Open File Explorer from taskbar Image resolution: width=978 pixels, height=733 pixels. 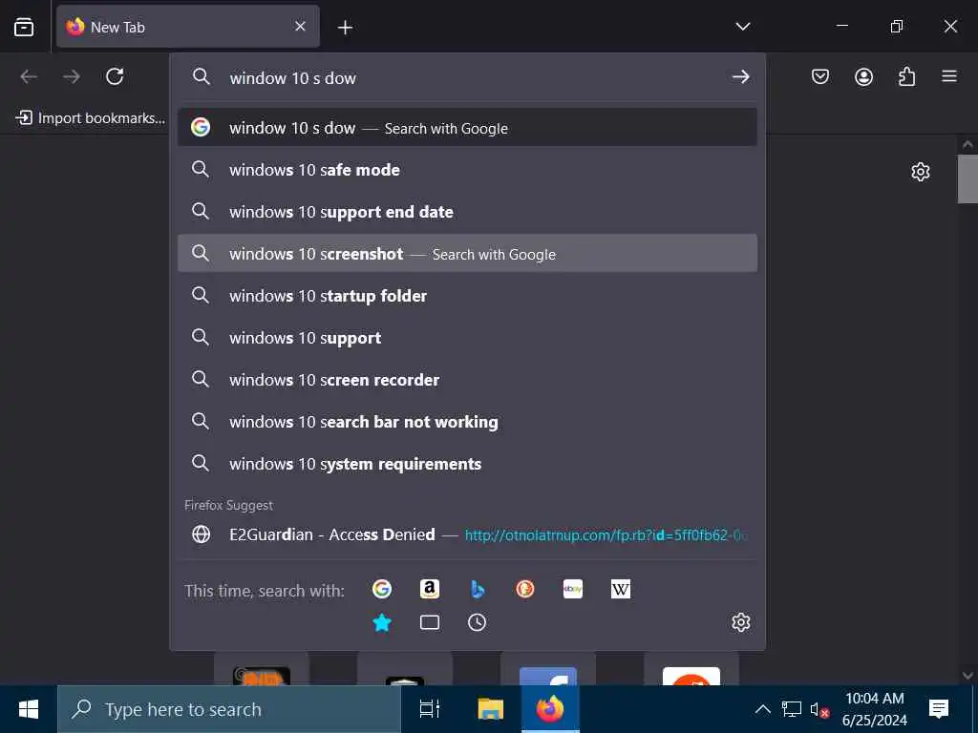[x=490, y=709]
